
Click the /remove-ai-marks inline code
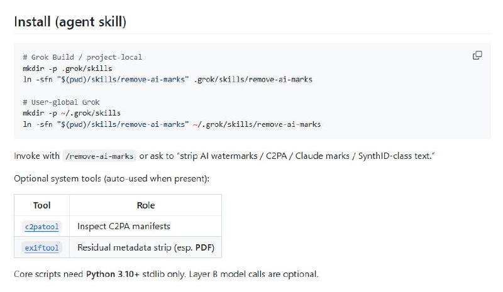(99, 156)
